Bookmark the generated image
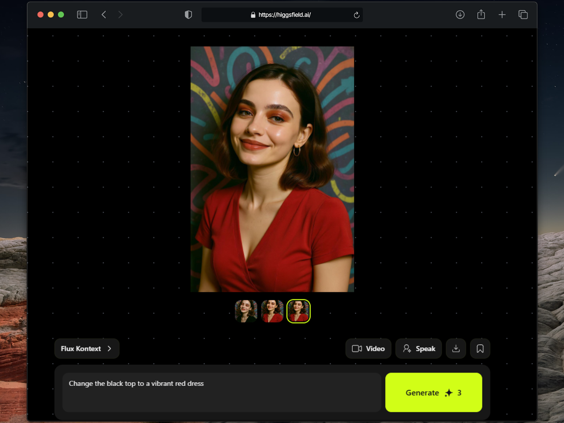Screen dimensions: 564x423 click(480, 349)
